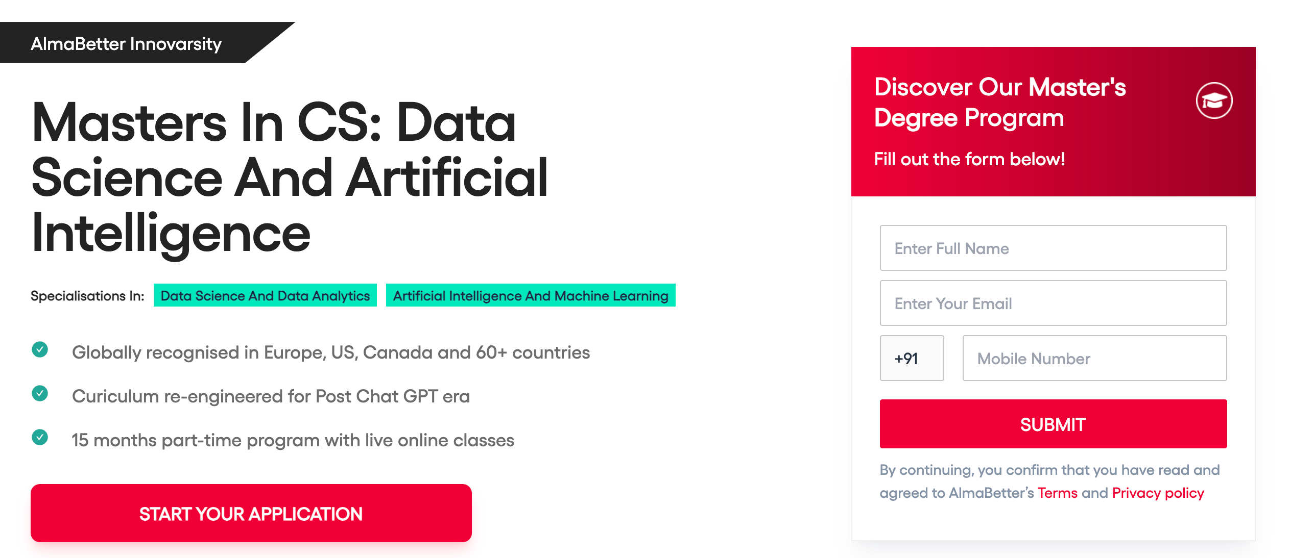The width and height of the screenshot is (1290, 558).
Task: Select the Artificial Intelligence And Machine Learning tag
Action: coord(530,295)
